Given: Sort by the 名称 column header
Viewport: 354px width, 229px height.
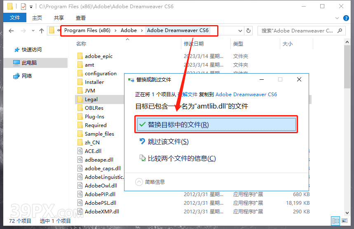Looking at the screenshot, I should pyautogui.click(x=81, y=44).
